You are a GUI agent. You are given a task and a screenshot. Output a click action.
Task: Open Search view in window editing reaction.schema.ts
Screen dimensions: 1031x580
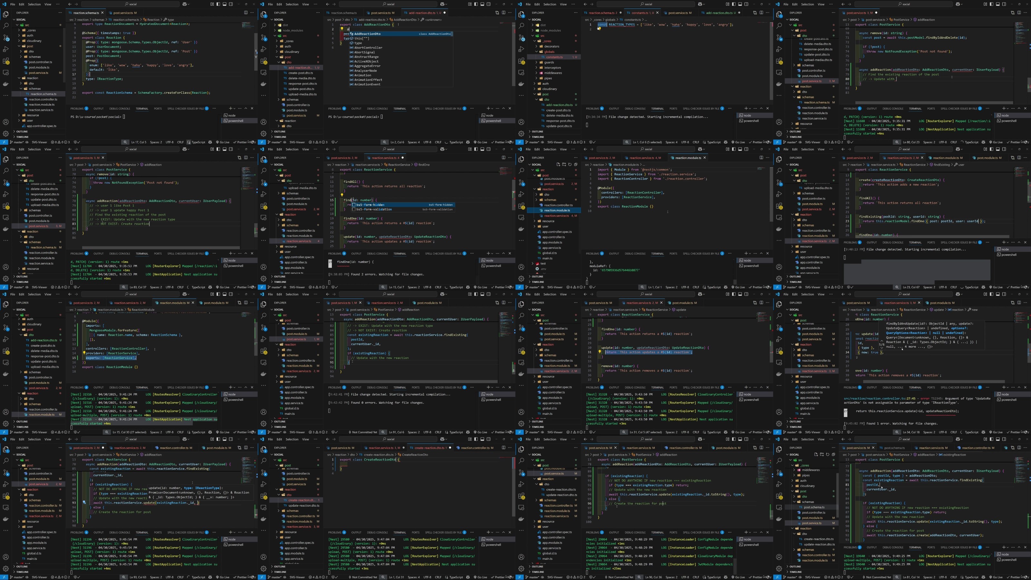click(5, 26)
